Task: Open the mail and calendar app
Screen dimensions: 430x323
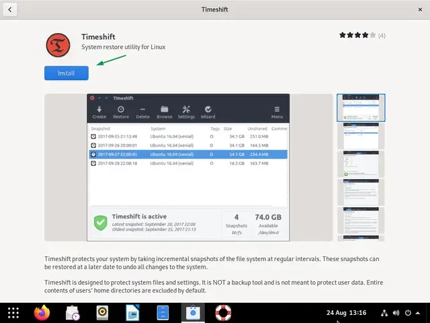Action: [x=73, y=313]
